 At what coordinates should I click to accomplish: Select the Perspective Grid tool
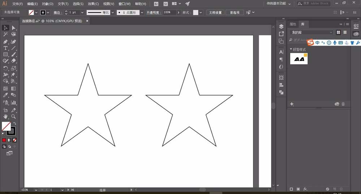(14, 81)
